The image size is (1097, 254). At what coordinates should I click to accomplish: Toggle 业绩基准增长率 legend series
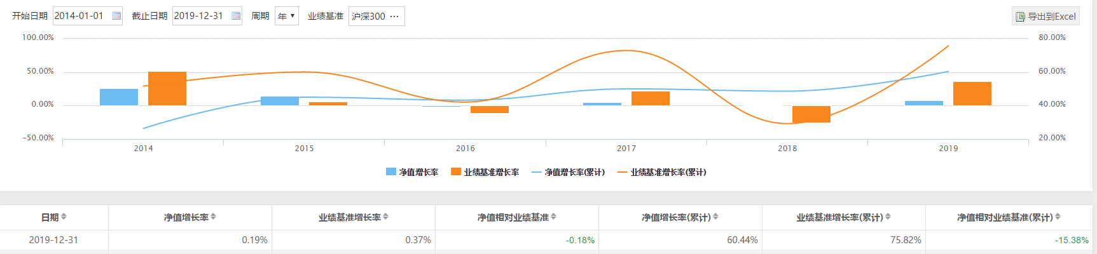pyautogui.click(x=485, y=172)
